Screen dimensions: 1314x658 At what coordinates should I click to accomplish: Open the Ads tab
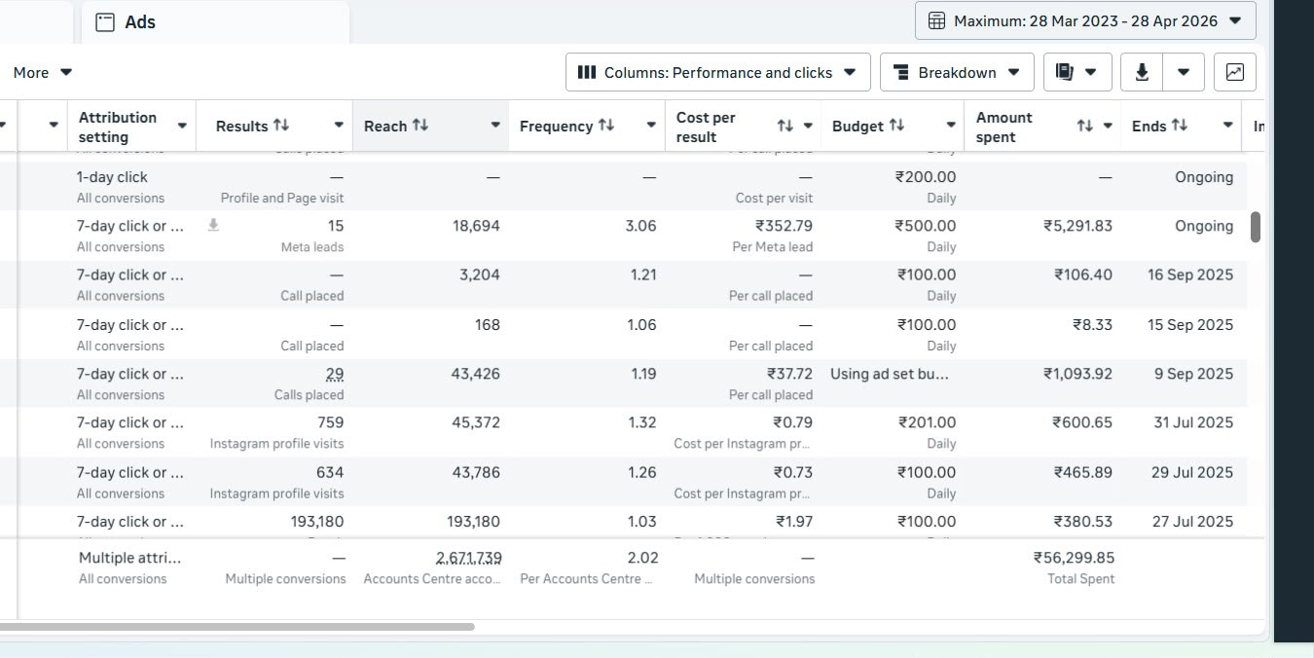click(x=215, y=22)
